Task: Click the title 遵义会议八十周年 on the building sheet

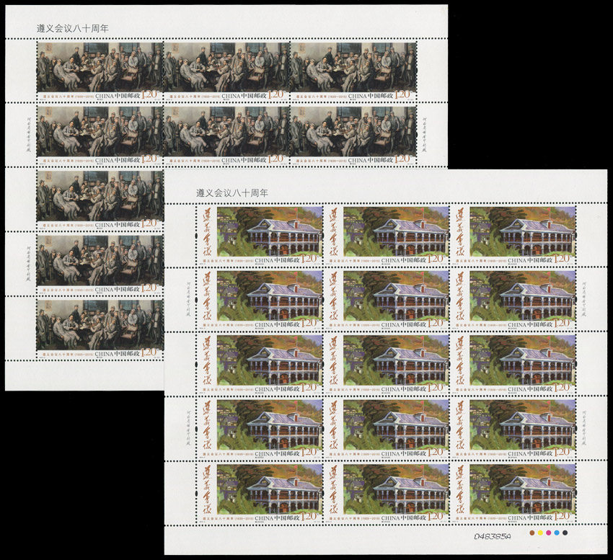Action: pyautogui.click(x=232, y=192)
